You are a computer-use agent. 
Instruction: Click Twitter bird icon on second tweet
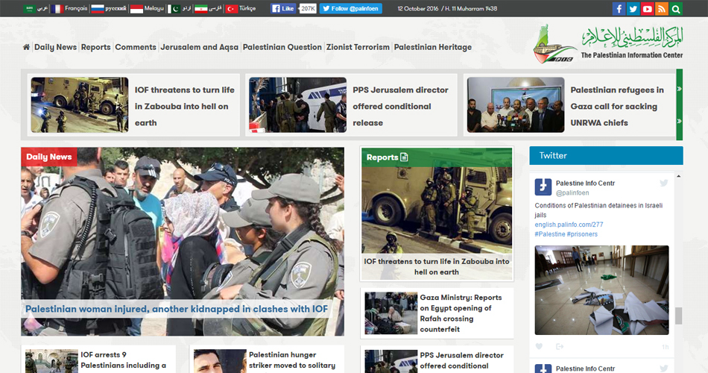(x=664, y=369)
